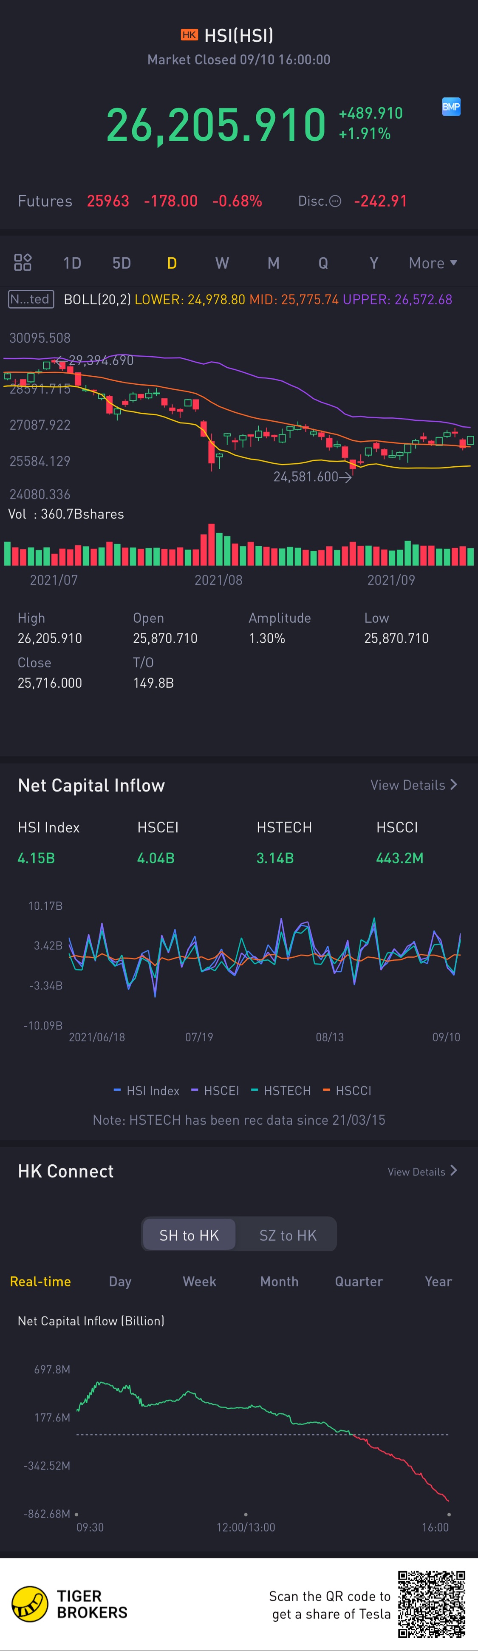Switch to the Week inflow tab
The image size is (478, 1651).
pos(199,1281)
